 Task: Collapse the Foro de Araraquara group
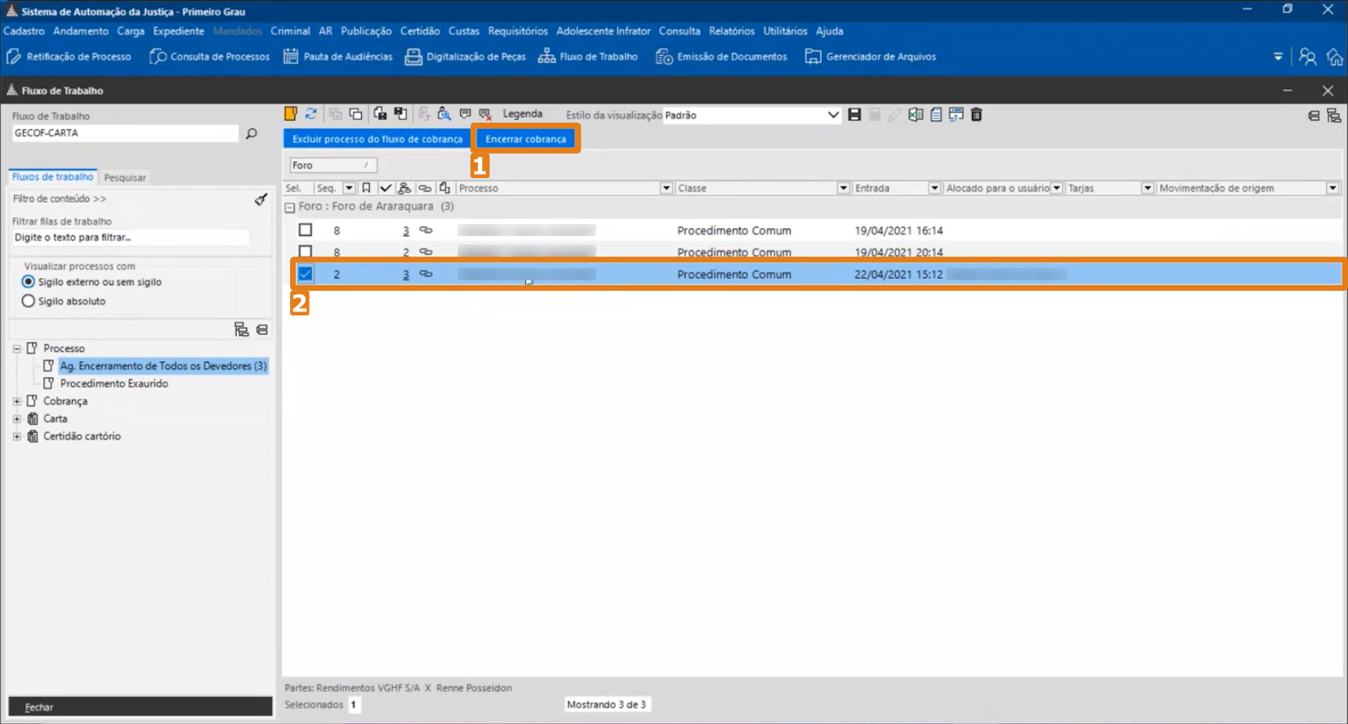[x=289, y=208]
